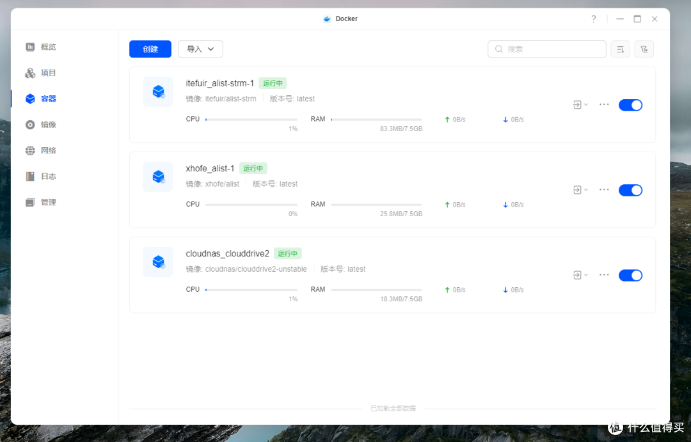Open more options for cloudnas_clouddrive2

(x=604, y=274)
